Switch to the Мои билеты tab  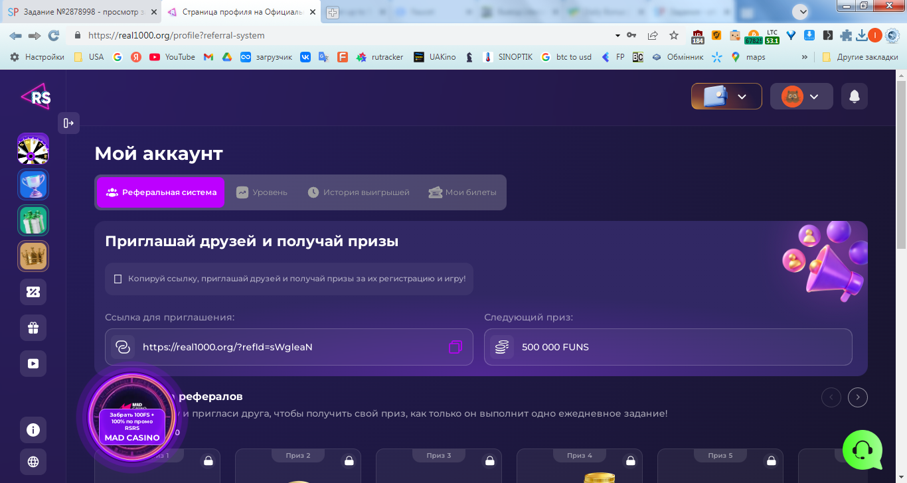click(462, 192)
